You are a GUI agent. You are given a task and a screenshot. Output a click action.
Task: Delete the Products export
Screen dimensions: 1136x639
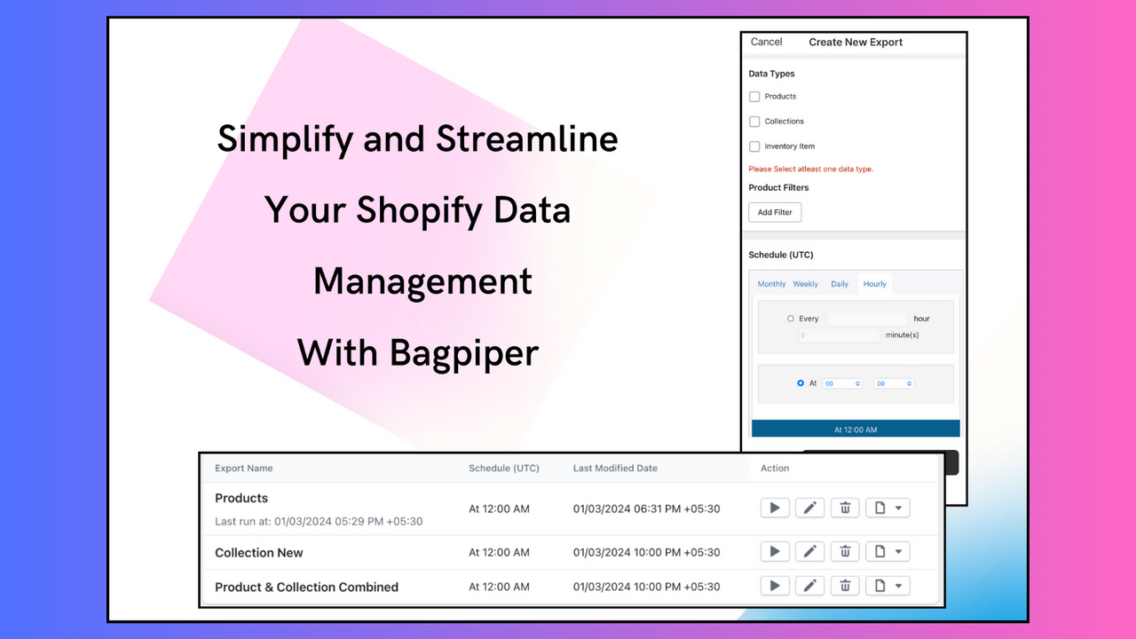(845, 508)
